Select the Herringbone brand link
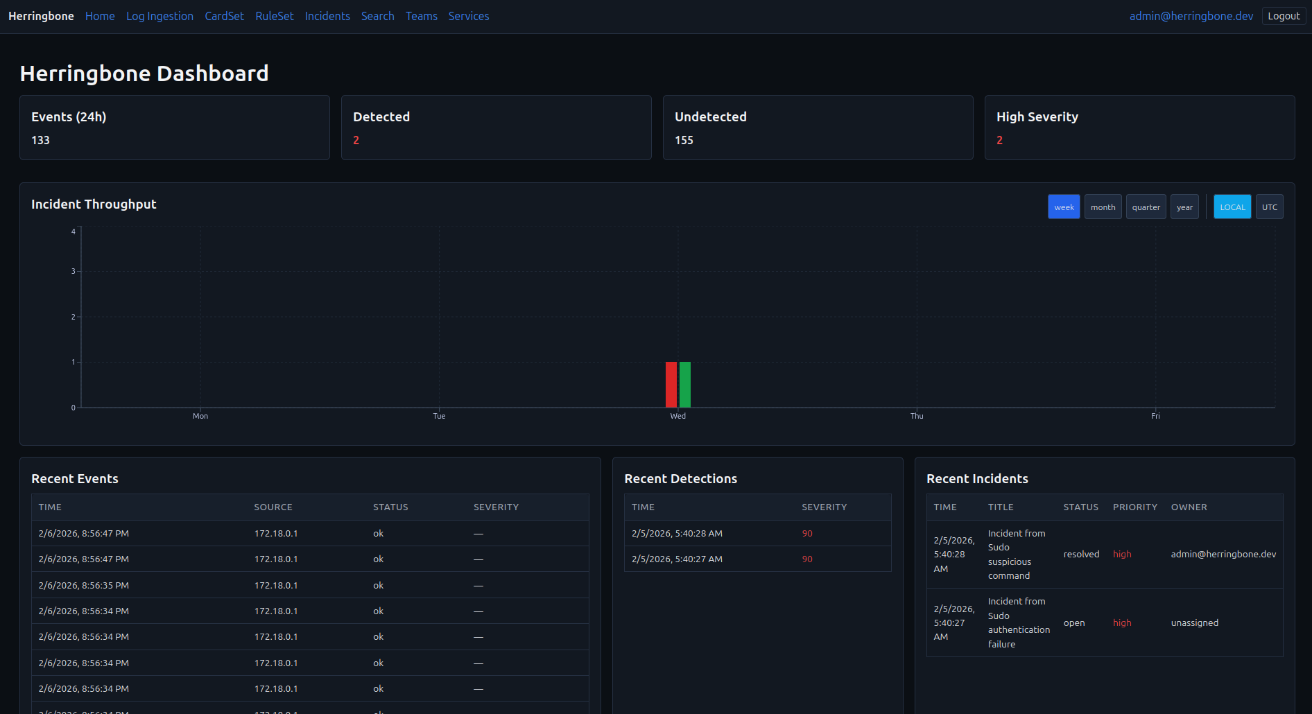 [x=40, y=15]
